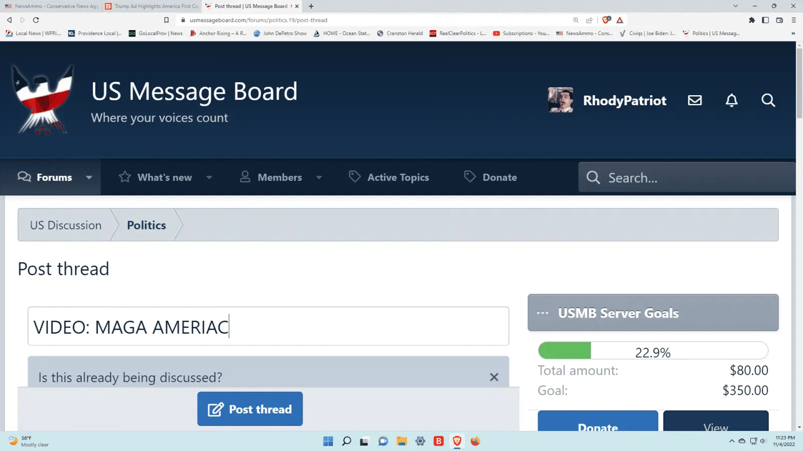
Task: Open the Anchor Rising bookmark
Action: pyautogui.click(x=218, y=34)
